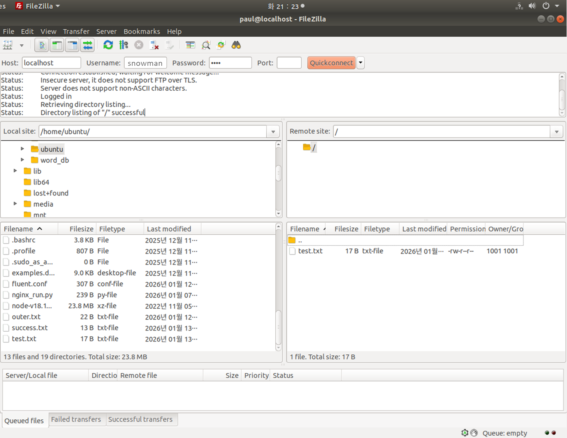Reconnect to the last used server
The image size is (567, 438).
click(169, 45)
